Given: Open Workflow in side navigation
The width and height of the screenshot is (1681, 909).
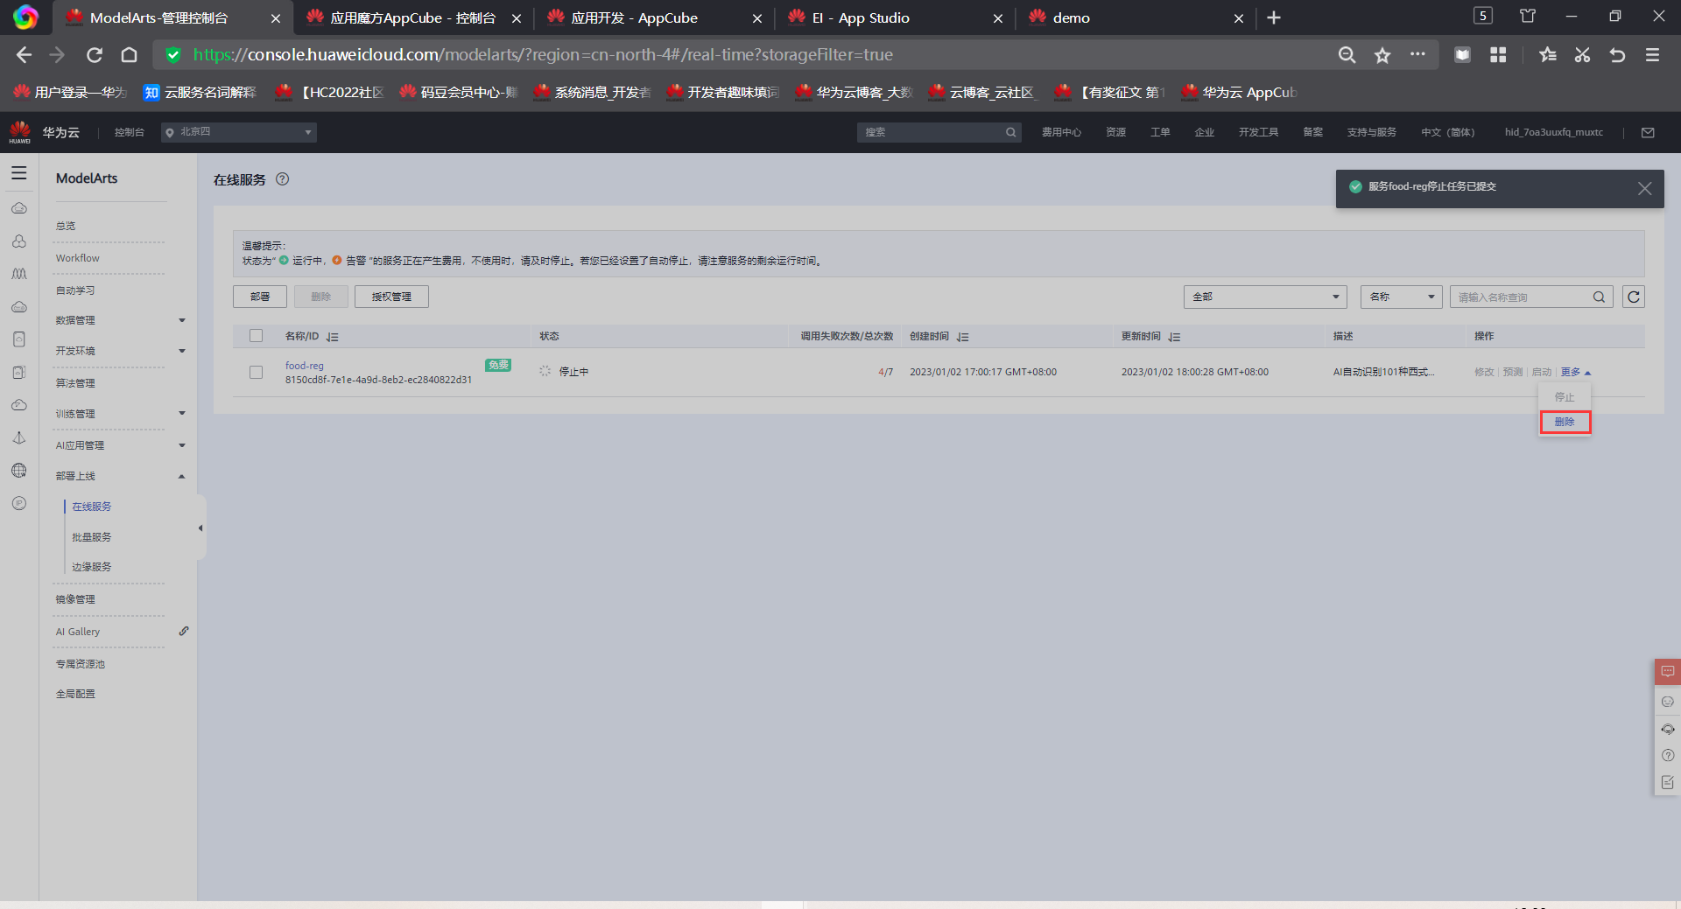Looking at the screenshot, I should pyautogui.click(x=78, y=258).
